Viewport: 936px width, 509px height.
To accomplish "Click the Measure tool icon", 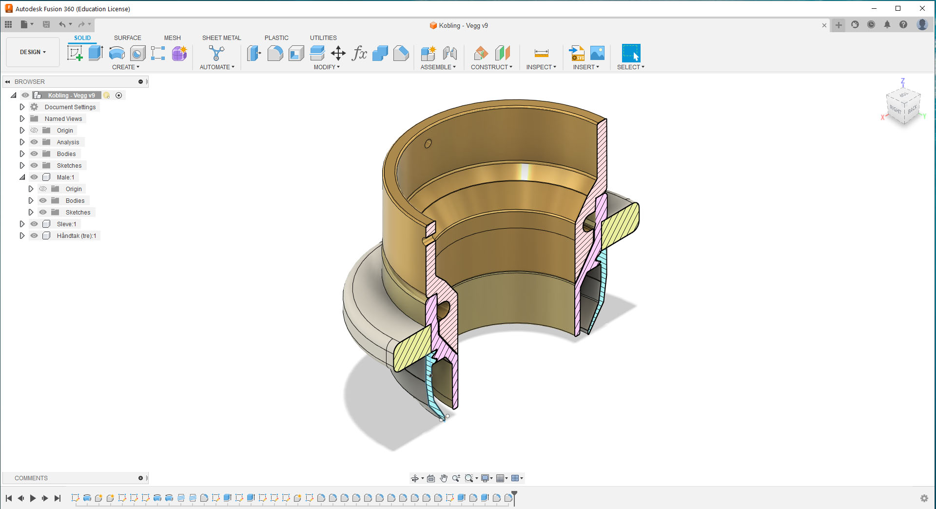I will point(542,53).
